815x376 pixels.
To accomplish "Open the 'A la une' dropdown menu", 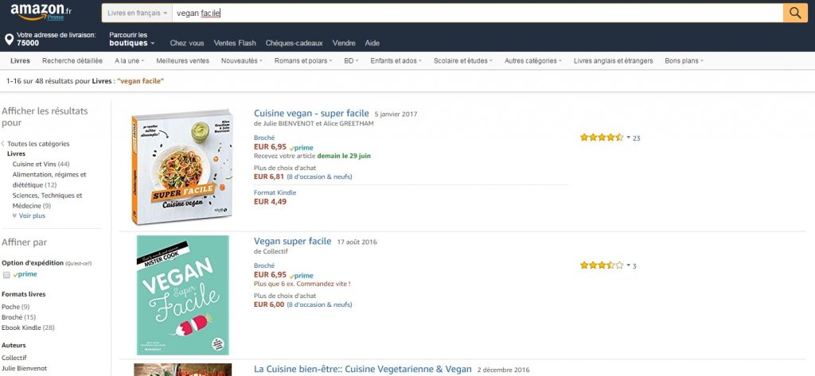I will click(130, 60).
